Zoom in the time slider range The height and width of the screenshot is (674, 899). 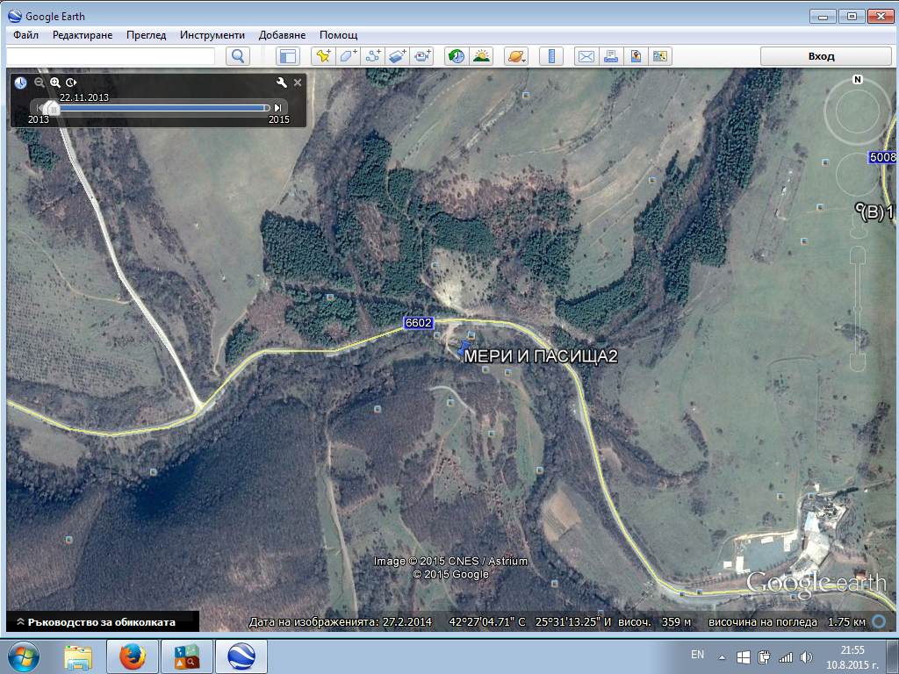55,82
